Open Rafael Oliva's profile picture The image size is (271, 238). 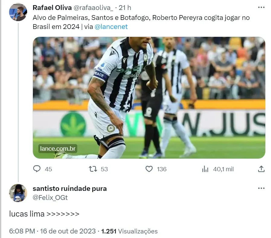tap(18, 13)
